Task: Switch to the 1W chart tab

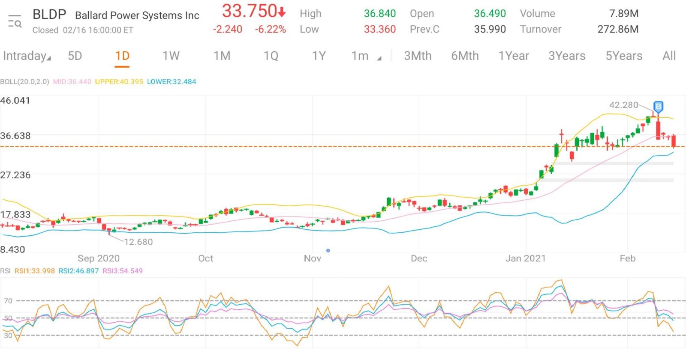Action: (x=171, y=56)
